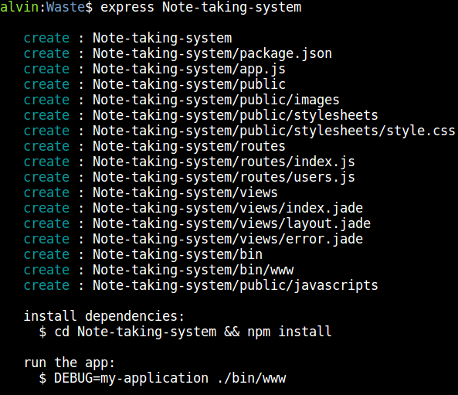
Task: Click the stylesheets/style.css path text
Action: tap(375, 131)
